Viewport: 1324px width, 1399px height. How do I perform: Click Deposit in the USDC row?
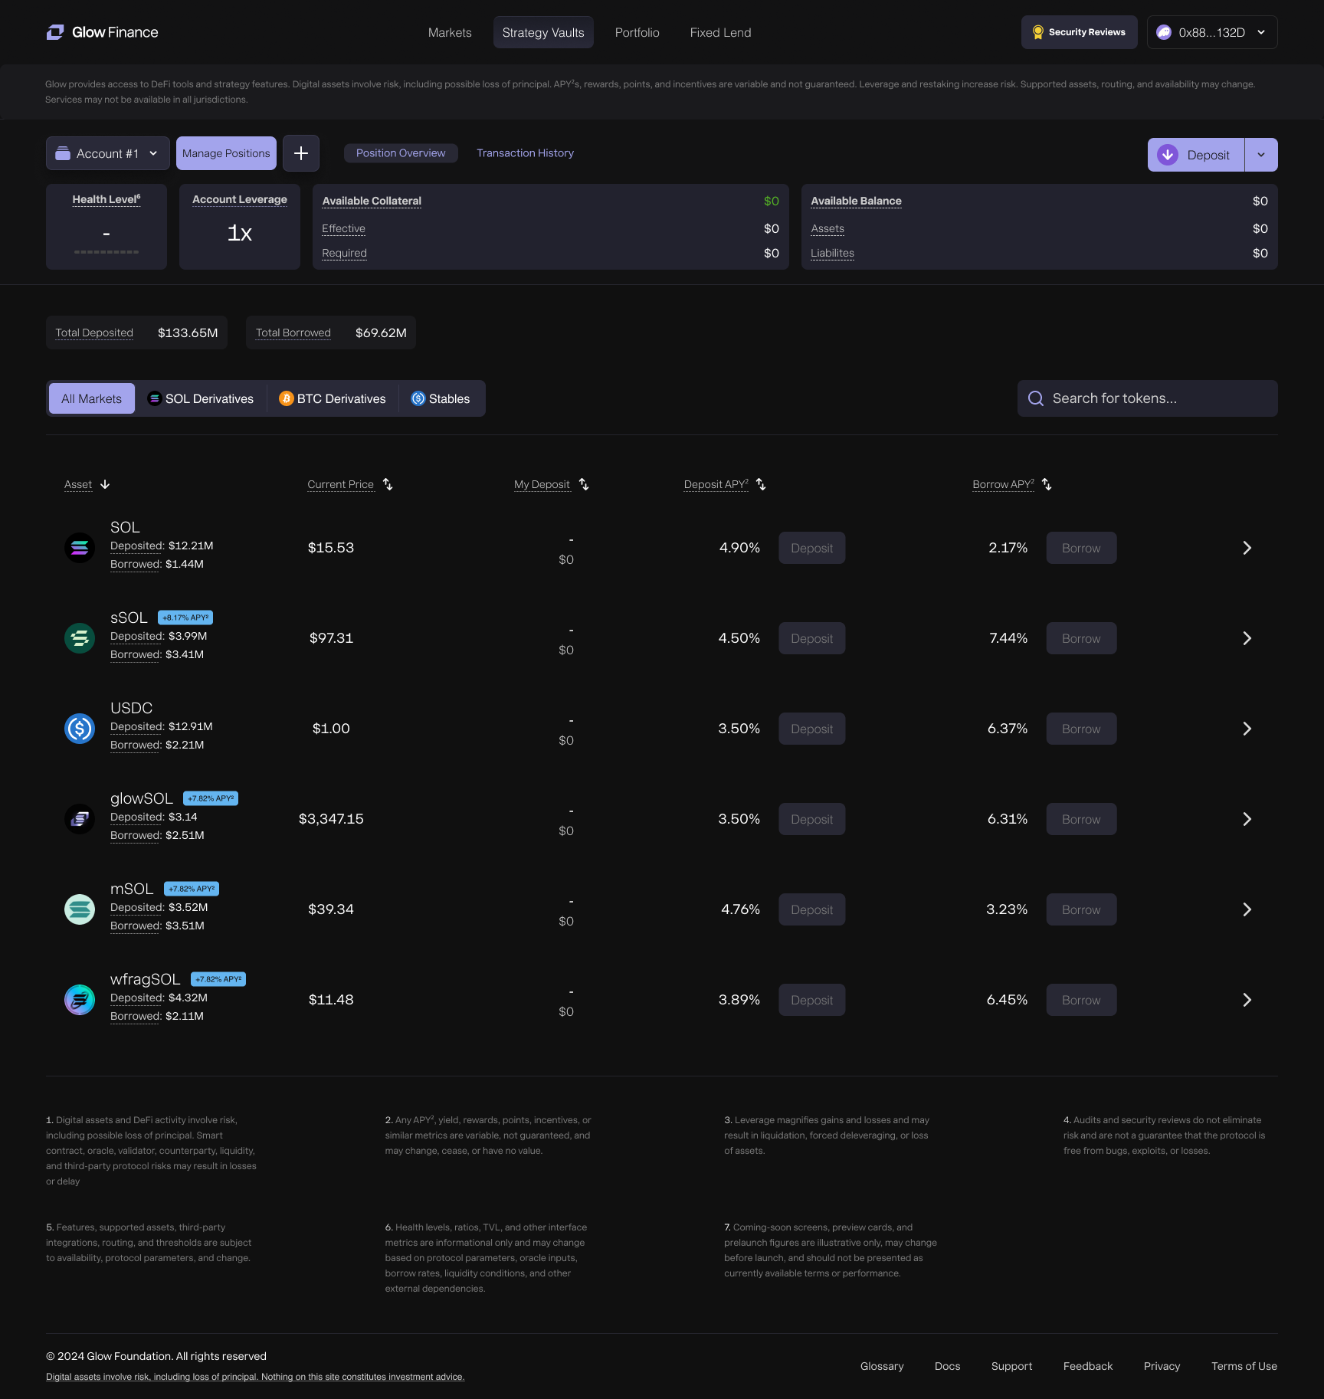[x=812, y=729]
